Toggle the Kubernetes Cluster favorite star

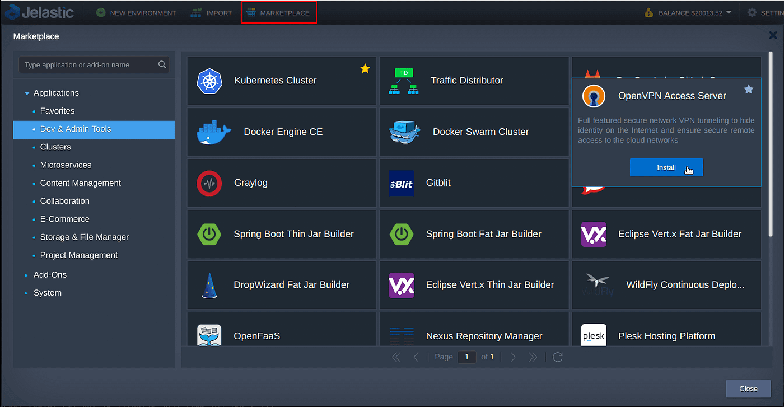point(365,68)
